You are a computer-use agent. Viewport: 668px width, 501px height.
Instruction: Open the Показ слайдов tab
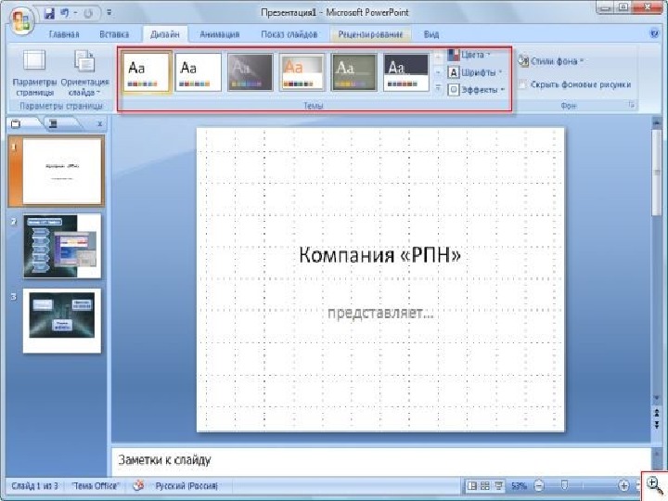289,34
